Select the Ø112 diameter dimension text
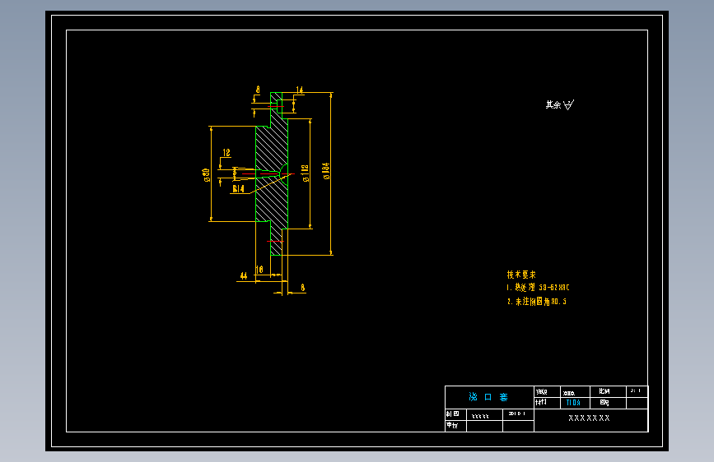Viewport: 714px width, 462px height. pyautogui.click(x=306, y=173)
